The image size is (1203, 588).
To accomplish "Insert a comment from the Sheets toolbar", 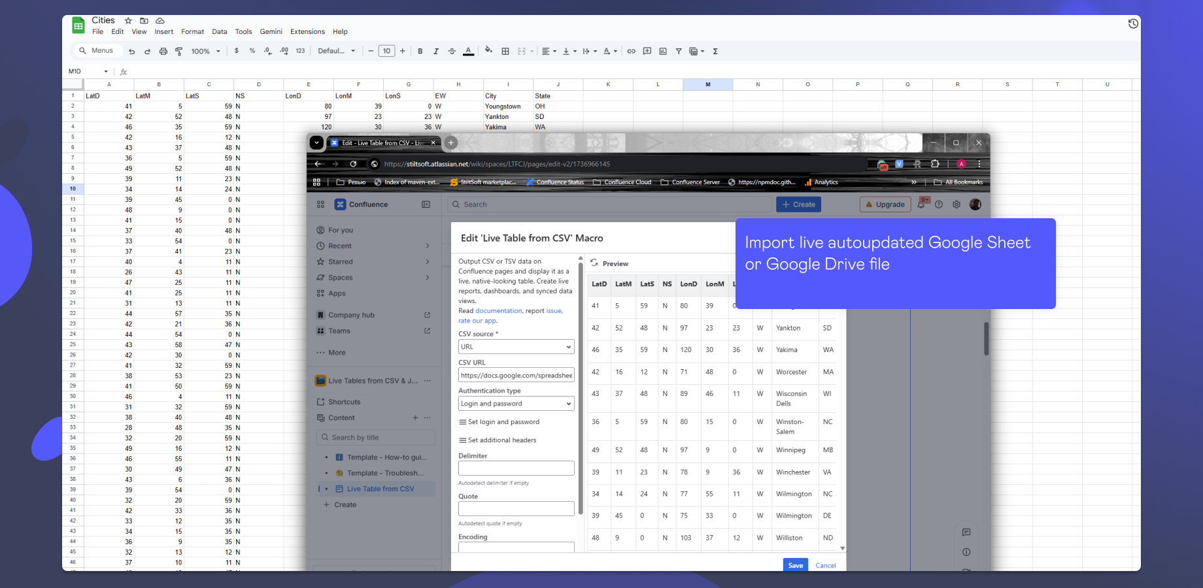I will (647, 51).
